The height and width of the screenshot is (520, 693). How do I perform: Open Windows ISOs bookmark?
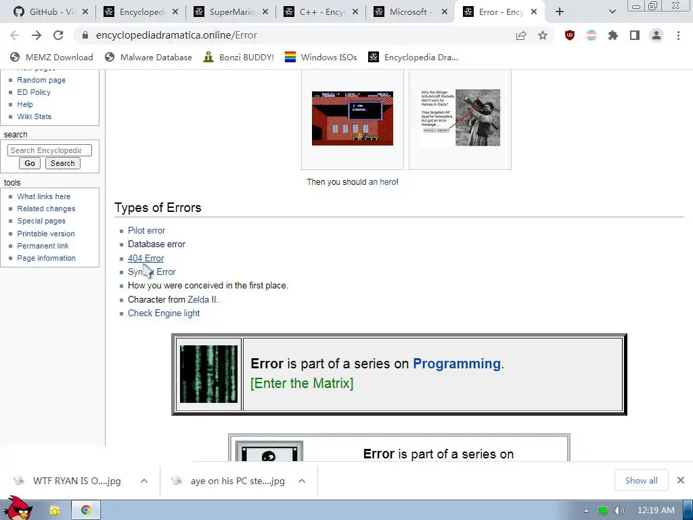[321, 57]
